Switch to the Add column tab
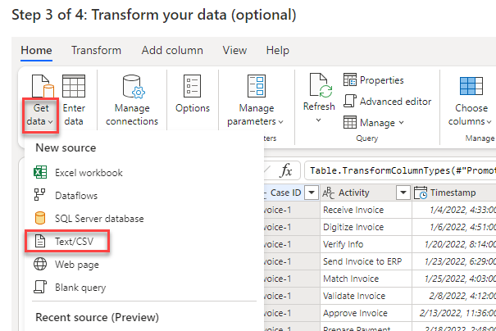496x331 pixels. point(172,50)
